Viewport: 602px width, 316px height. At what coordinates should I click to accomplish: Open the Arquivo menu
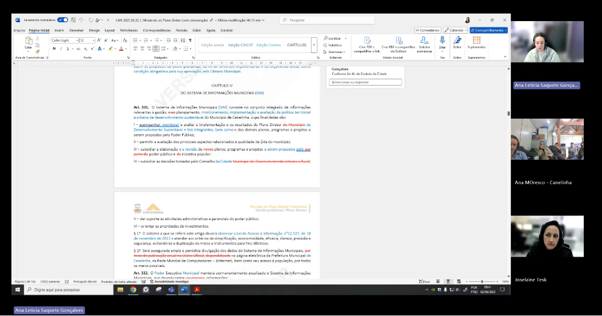[x=19, y=30]
